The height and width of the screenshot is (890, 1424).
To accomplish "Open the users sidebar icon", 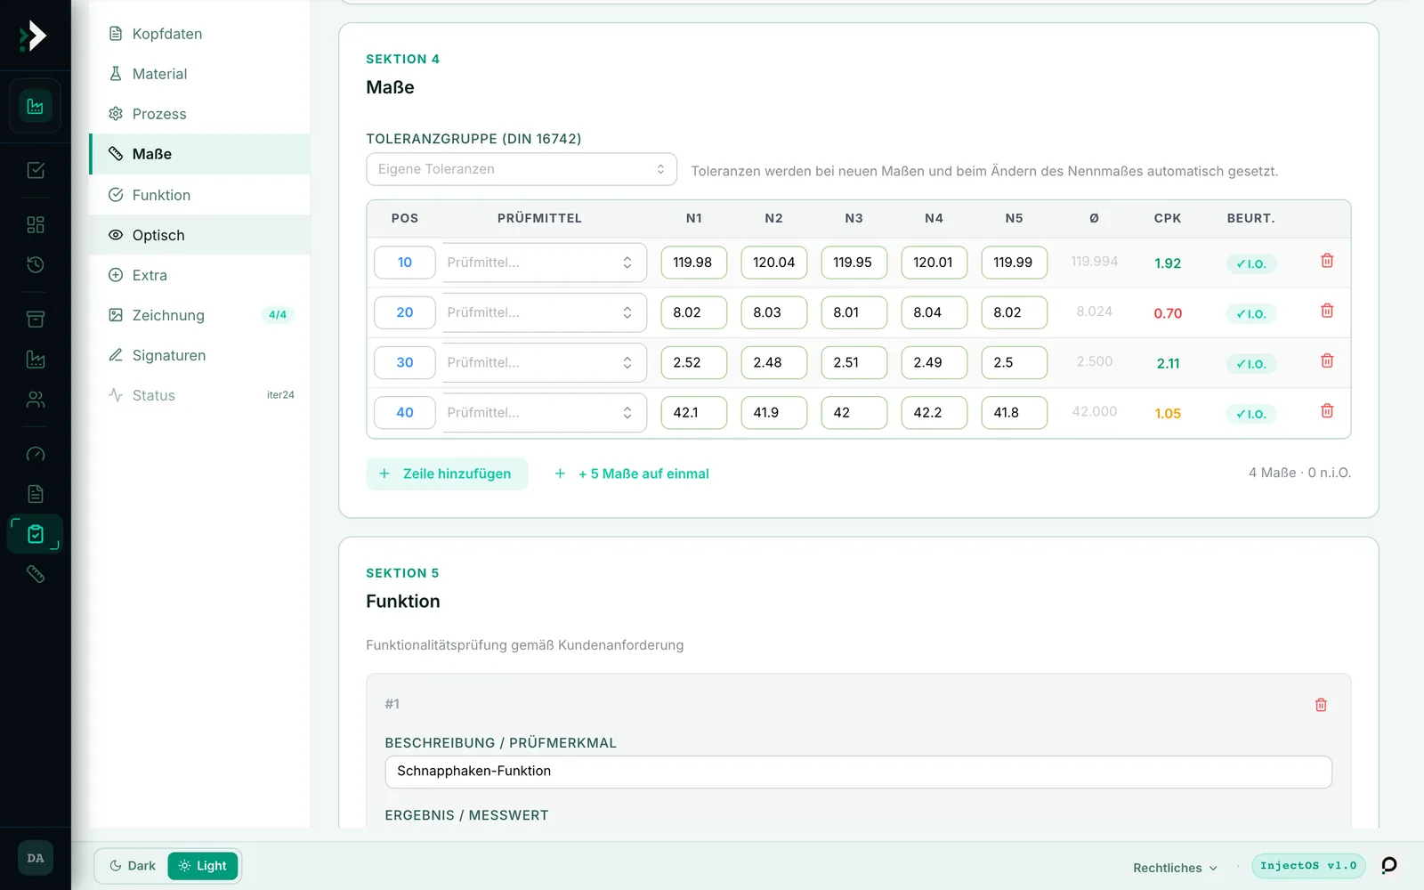I will point(36,400).
